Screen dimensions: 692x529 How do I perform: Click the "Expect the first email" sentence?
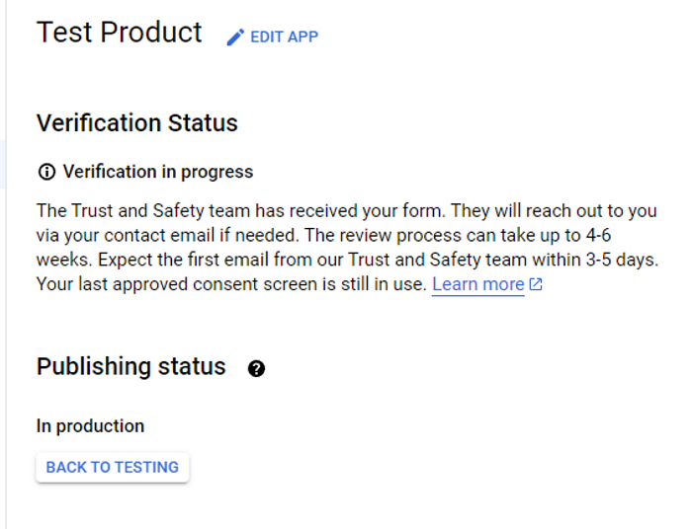(378, 260)
